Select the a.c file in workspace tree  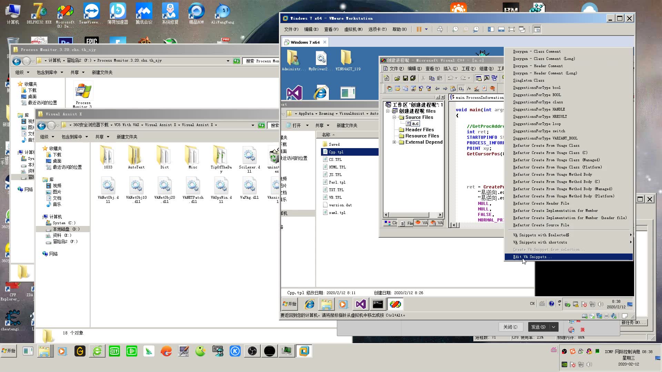(413, 123)
